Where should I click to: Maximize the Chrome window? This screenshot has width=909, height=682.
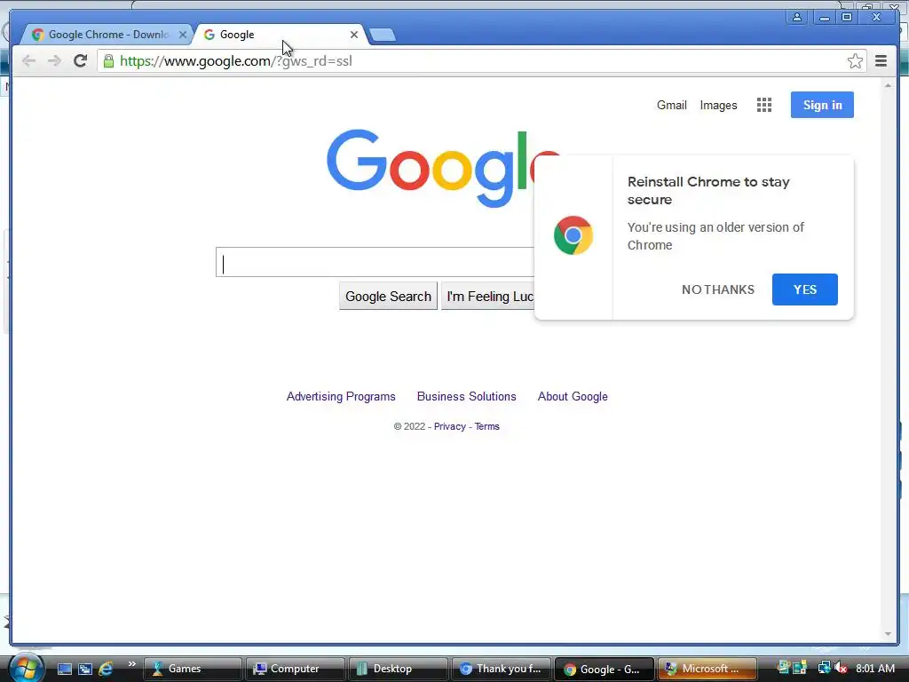point(846,17)
